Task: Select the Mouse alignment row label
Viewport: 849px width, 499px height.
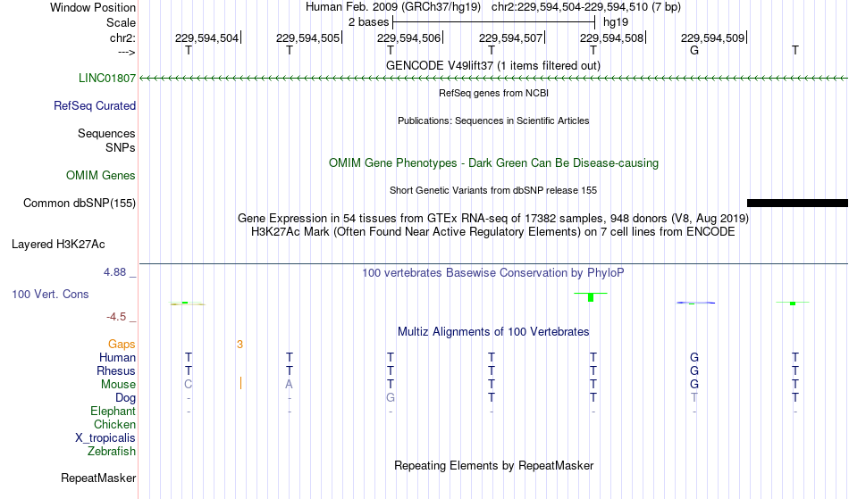Action: pyautogui.click(x=118, y=385)
